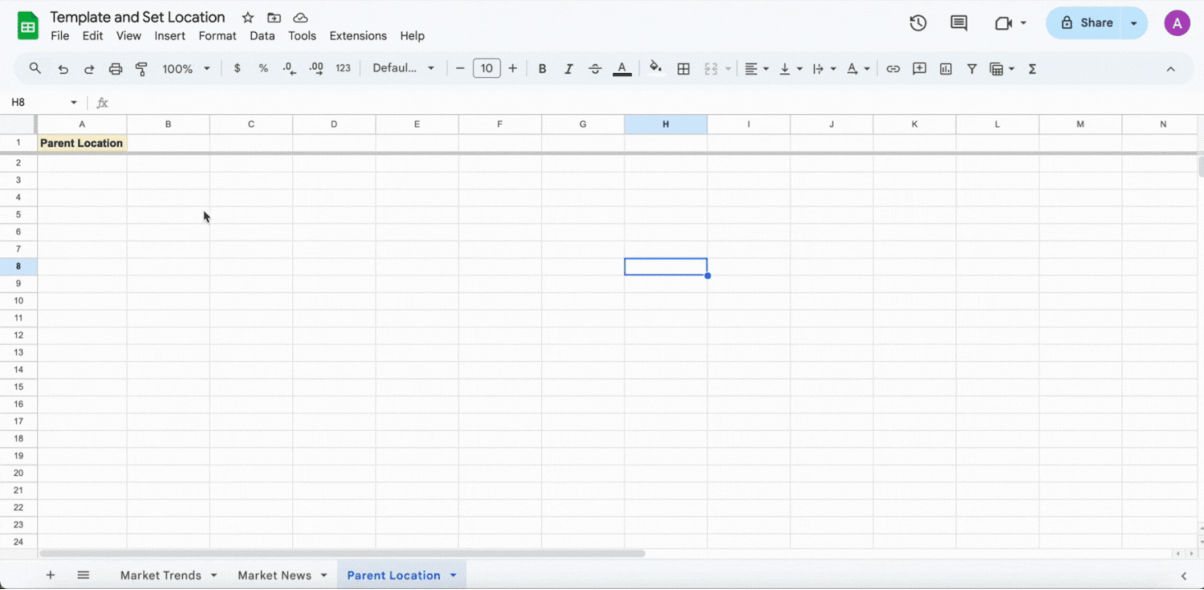
Task: Insert a chart
Action: click(946, 69)
